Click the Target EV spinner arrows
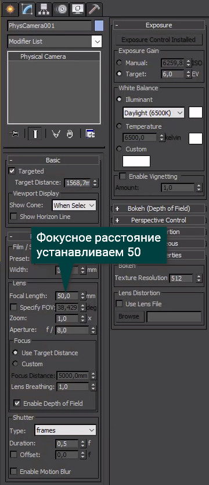The image size is (209, 485). point(188,75)
